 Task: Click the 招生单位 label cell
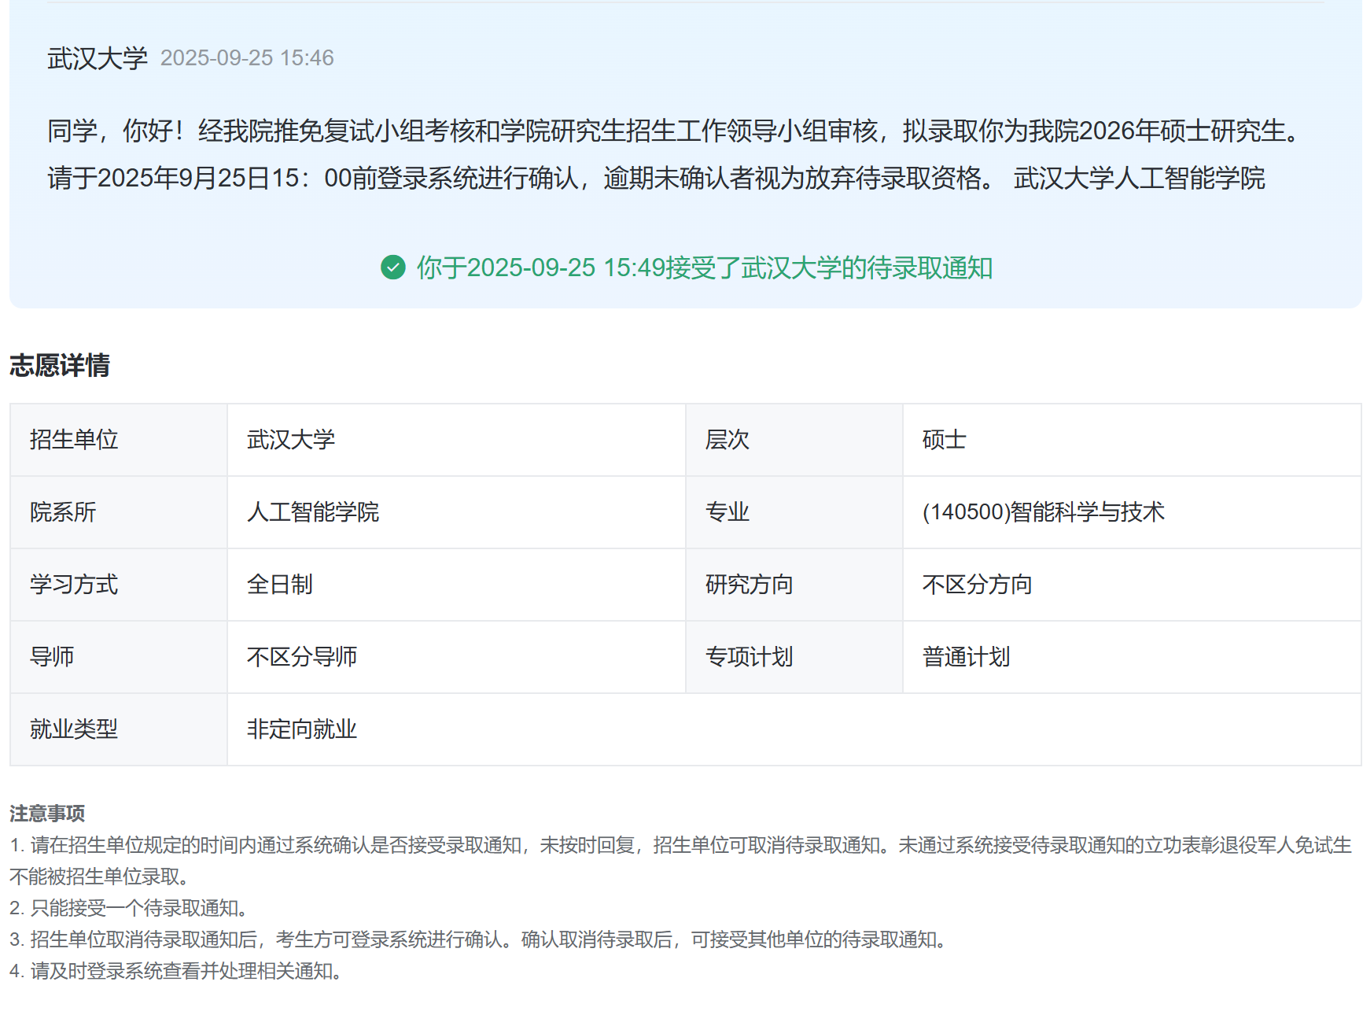119,440
